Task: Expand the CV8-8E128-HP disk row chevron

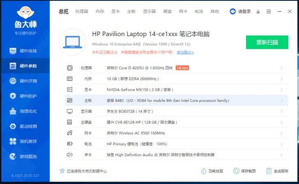Action: (281, 122)
